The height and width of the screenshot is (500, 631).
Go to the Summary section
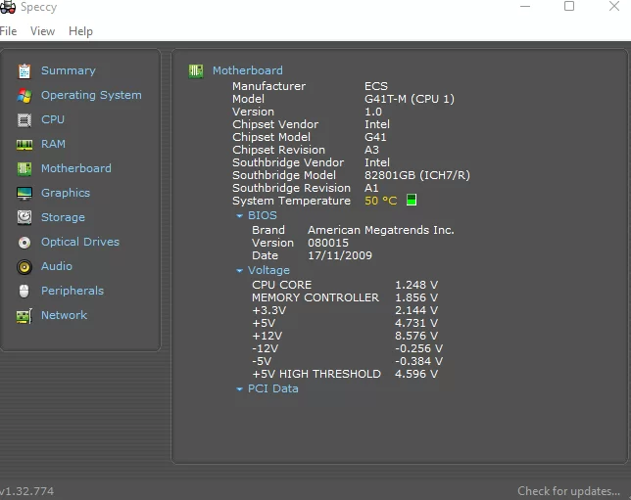coord(69,70)
